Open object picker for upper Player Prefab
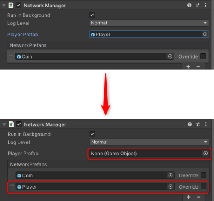 205,34
